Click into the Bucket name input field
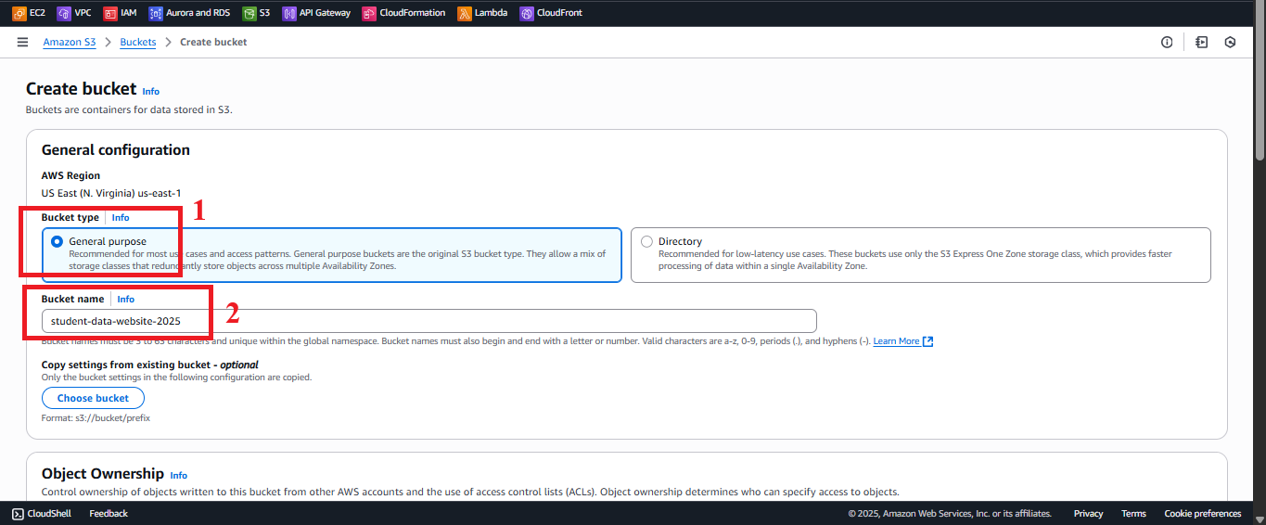 coord(428,320)
